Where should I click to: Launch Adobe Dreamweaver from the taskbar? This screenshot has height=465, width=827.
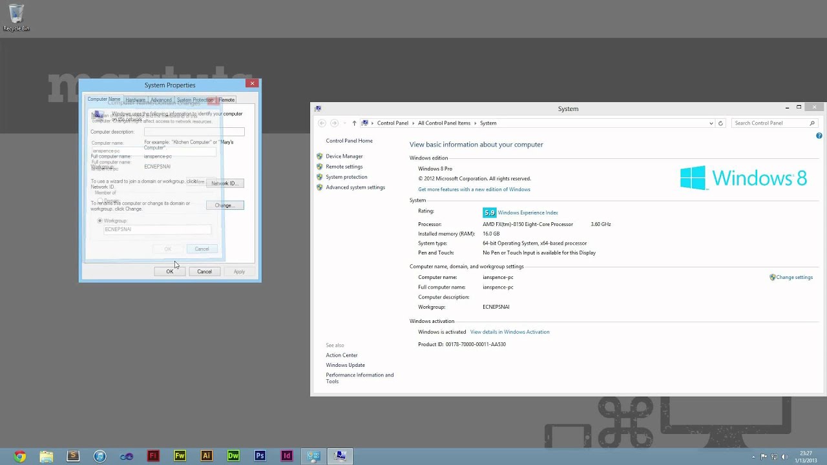point(233,456)
